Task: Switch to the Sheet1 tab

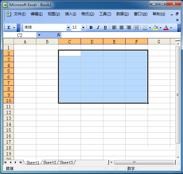Action: pyautogui.click(x=33, y=163)
